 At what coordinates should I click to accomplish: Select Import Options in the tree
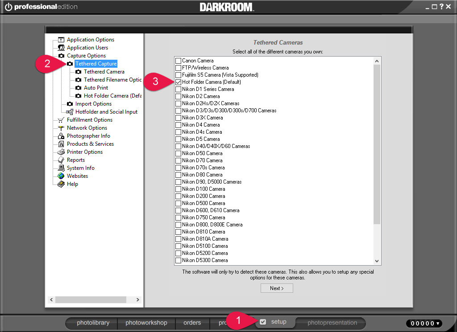pos(93,104)
